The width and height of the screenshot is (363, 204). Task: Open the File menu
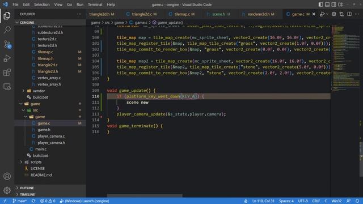coord(15,5)
